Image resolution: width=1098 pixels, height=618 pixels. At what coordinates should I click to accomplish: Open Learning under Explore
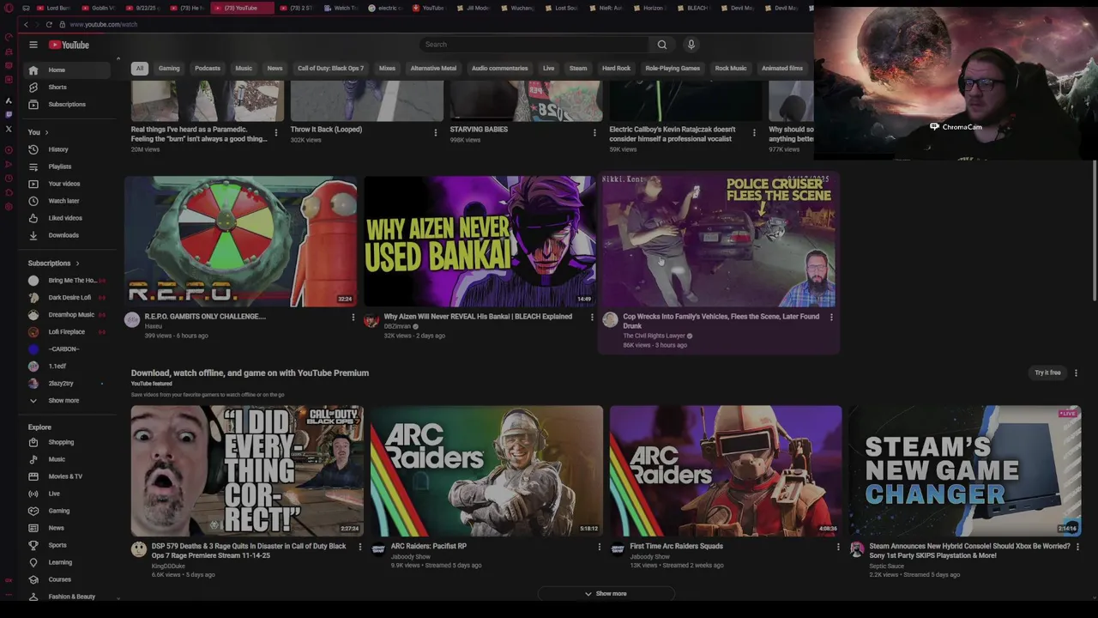click(65, 562)
